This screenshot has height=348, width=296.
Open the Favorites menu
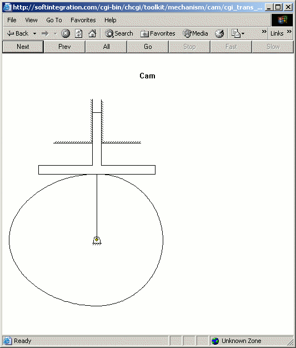[x=83, y=20]
